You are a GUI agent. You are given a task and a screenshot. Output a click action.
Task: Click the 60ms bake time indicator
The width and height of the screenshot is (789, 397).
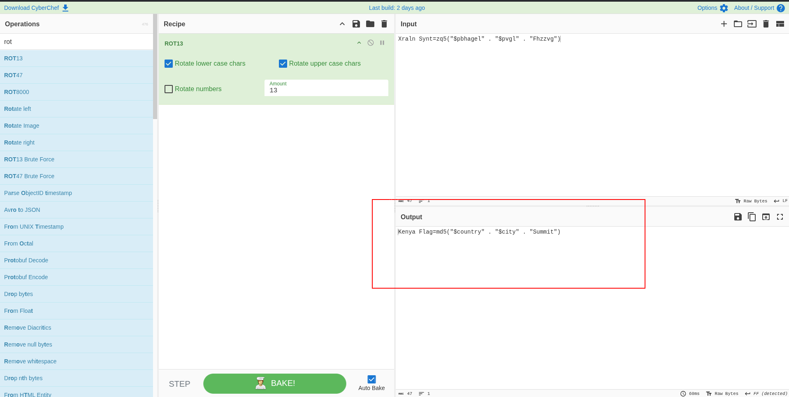(x=690, y=394)
